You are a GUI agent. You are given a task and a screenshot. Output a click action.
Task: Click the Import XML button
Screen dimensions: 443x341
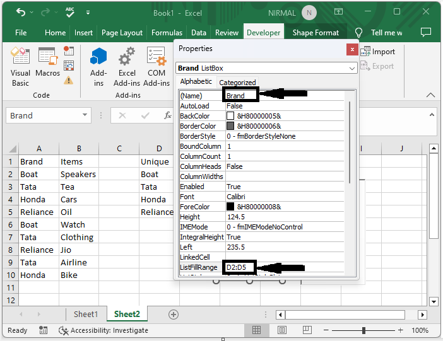(x=378, y=52)
